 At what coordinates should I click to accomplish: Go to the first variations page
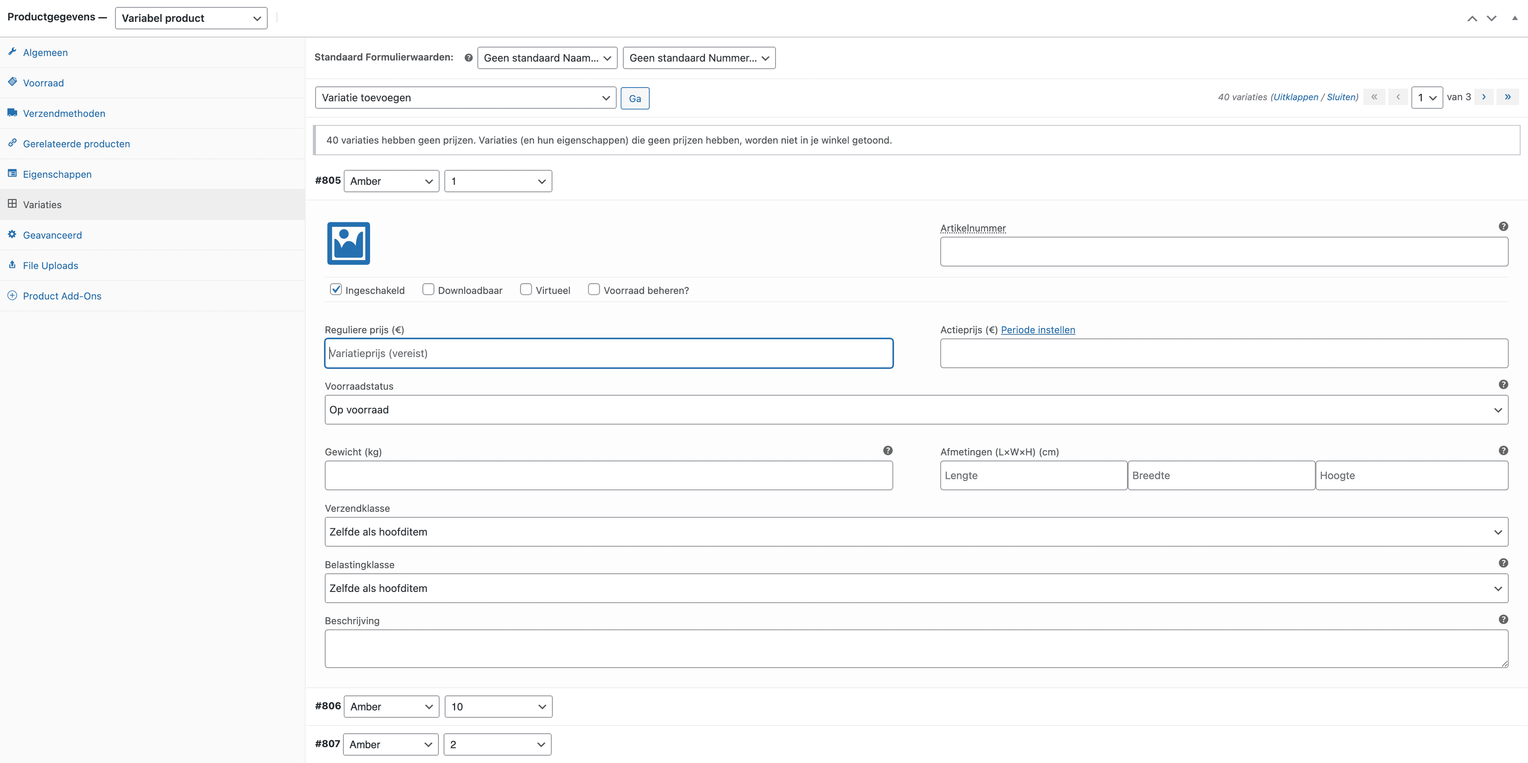point(1374,97)
